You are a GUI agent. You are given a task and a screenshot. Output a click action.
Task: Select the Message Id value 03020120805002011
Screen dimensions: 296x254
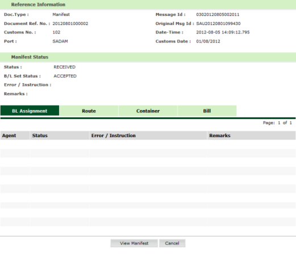click(x=218, y=15)
